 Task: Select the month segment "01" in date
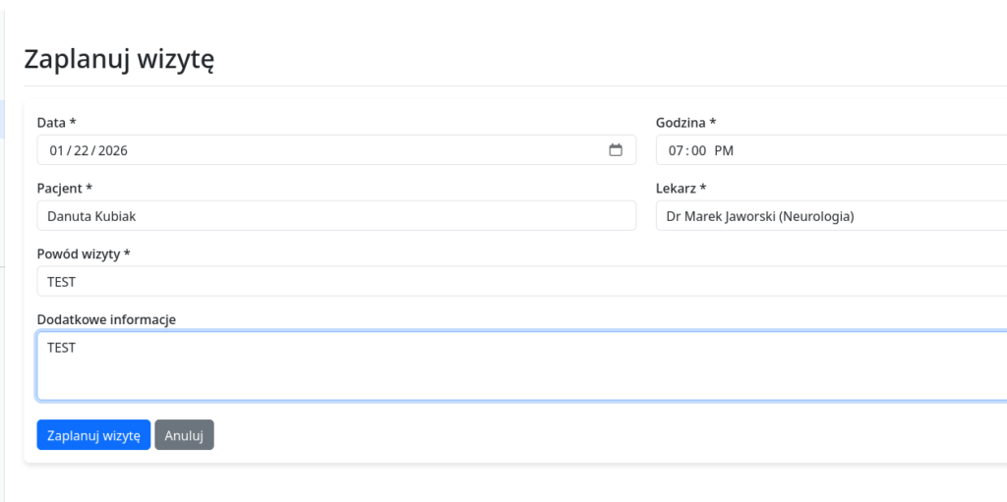56,150
